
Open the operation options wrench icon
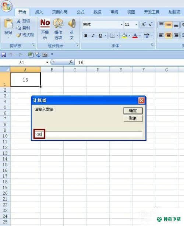(58, 23)
